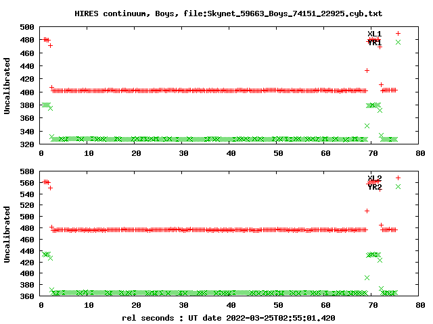Click the isolated YR1 point near 348 at 69 seconds
433x324 pixels.
[367, 126]
